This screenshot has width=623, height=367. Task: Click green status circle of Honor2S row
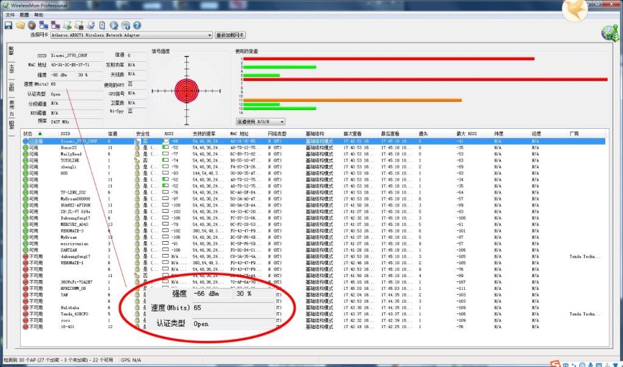tap(26, 148)
